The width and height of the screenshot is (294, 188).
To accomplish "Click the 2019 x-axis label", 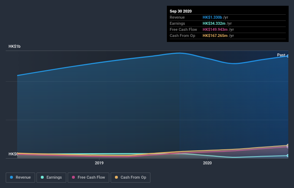I will click(x=99, y=163).
